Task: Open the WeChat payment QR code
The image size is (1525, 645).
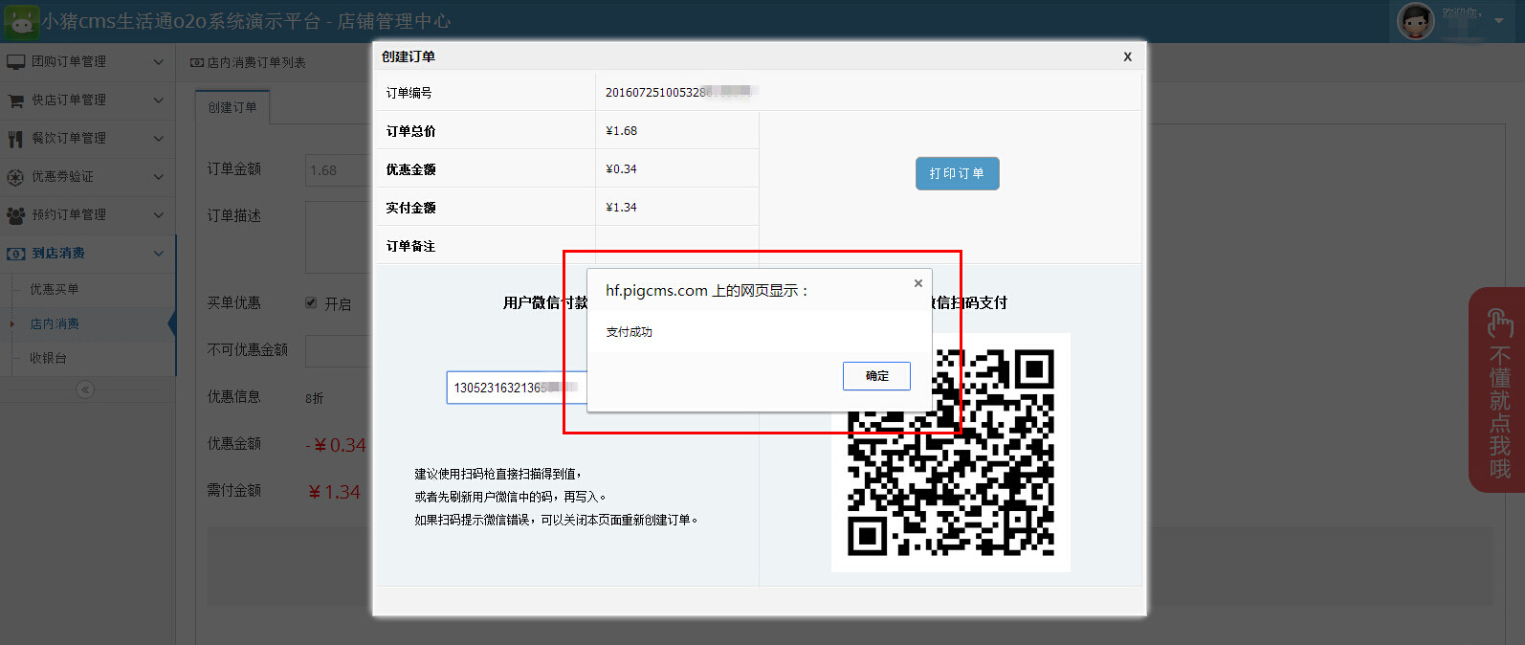Action: click(x=951, y=453)
